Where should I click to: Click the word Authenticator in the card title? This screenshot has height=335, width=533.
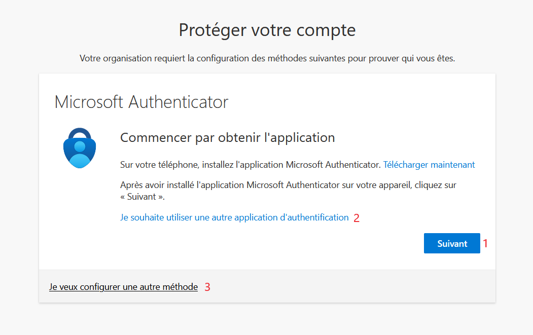click(x=178, y=102)
